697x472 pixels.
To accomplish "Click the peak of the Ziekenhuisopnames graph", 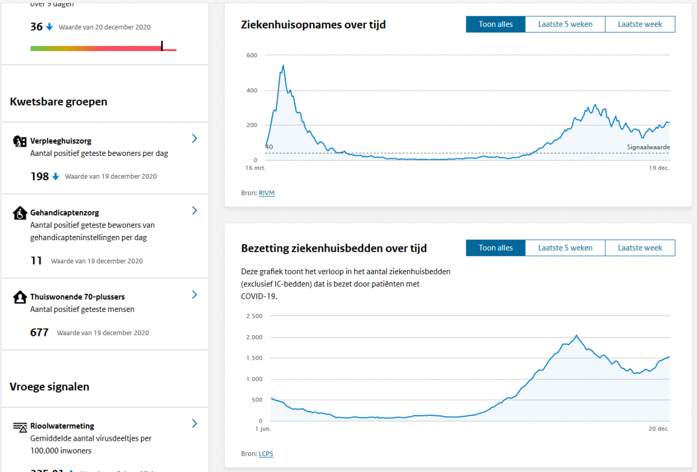I will [283, 66].
